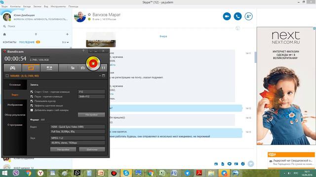Open the Skype menu
Screen dimensions: 316x177
coord(4,6)
